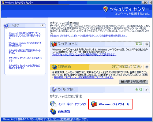The width and height of the screenshot is (153, 122).
Task: Click 自動更新を有効にする button
Action: tap(133, 82)
